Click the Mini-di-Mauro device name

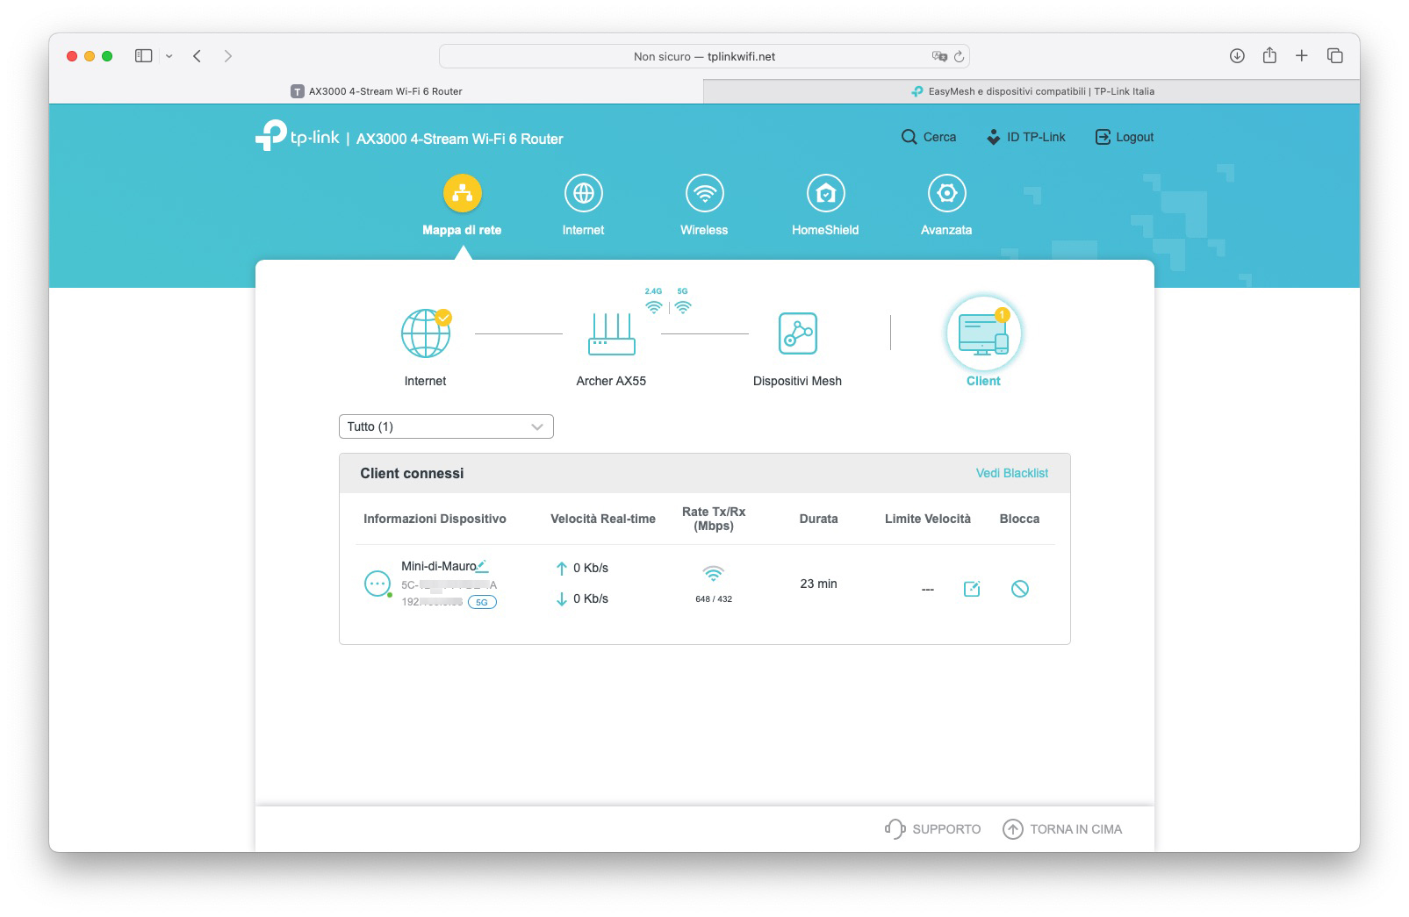[x=438, y=566]
